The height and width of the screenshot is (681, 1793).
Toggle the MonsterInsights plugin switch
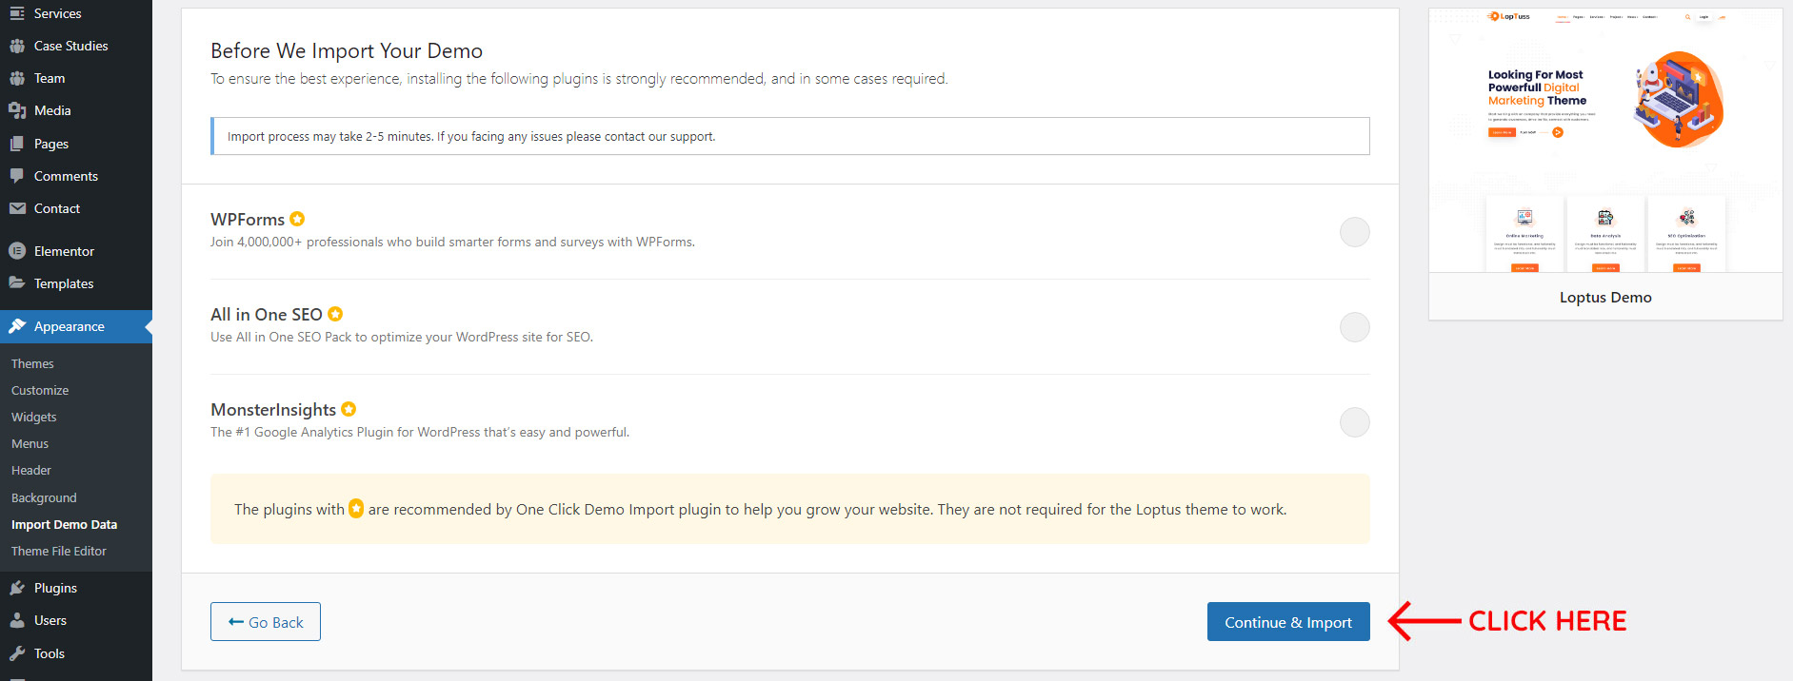point(1354,422)
